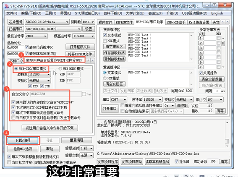The height and width of the screenshot is (177, 238).
Task: Switch to the USB-HID助手 tab
Action: (x=176, y=23)
